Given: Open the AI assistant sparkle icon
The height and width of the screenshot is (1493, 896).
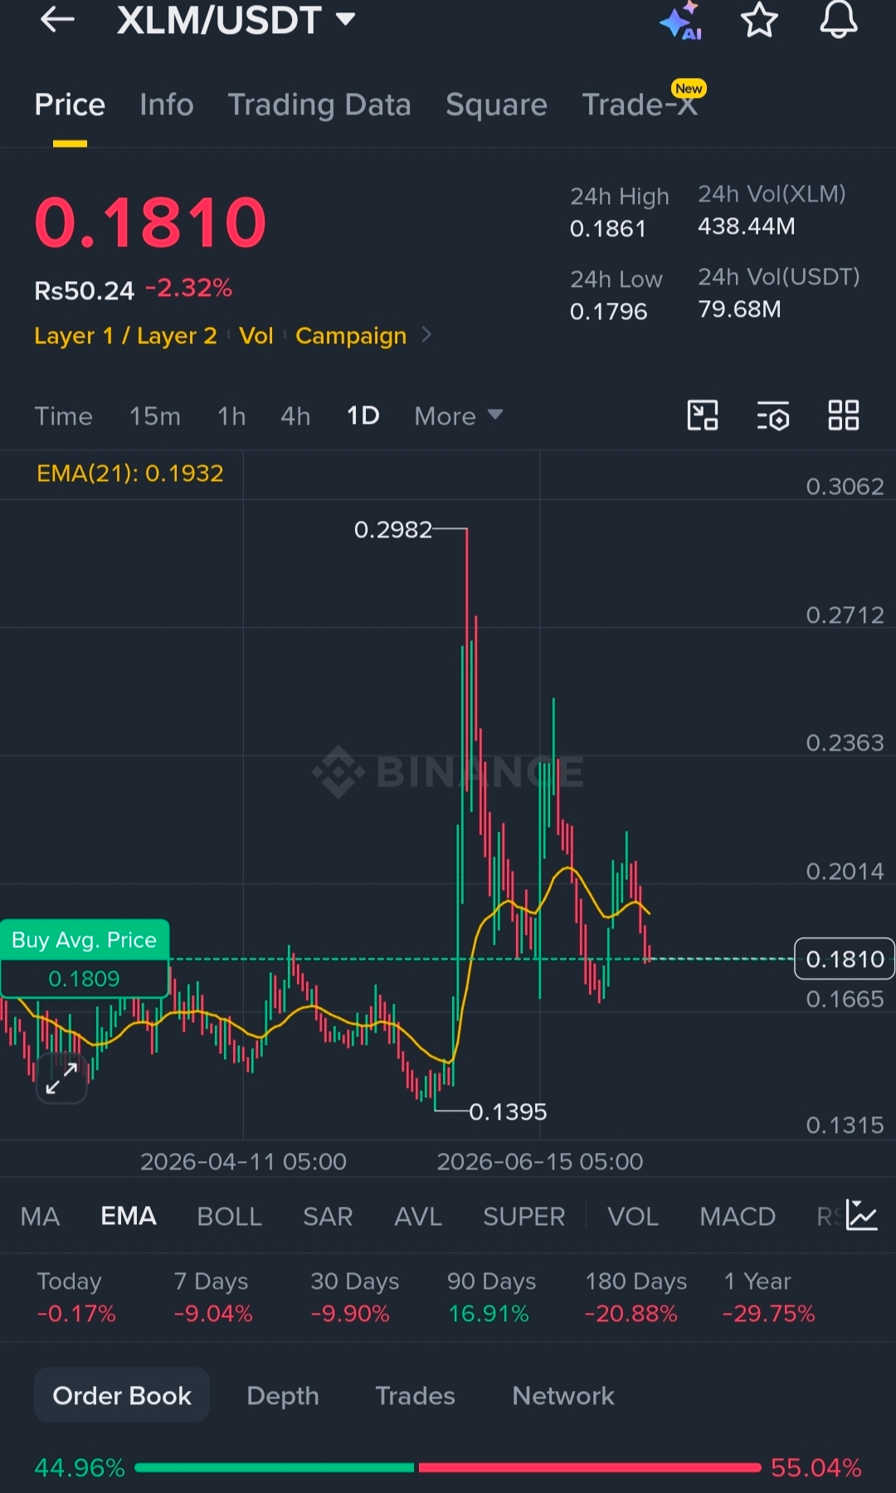Looking at the screenshot, I should [681, 20].
